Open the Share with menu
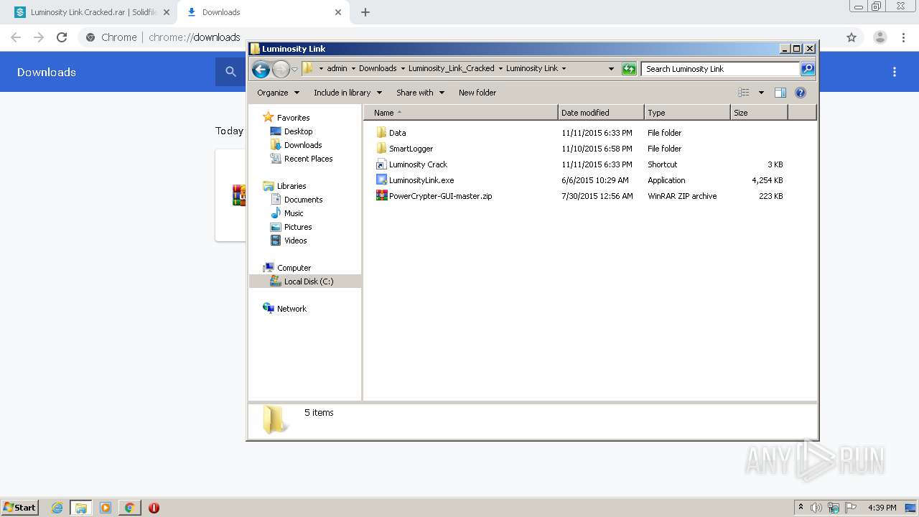The width and height of the screenshot is (919, 517). point(420,93)
